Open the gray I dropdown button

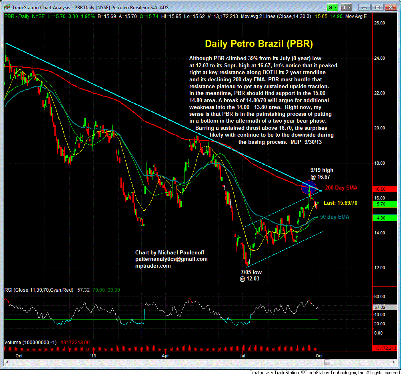(x=346, y=8)
